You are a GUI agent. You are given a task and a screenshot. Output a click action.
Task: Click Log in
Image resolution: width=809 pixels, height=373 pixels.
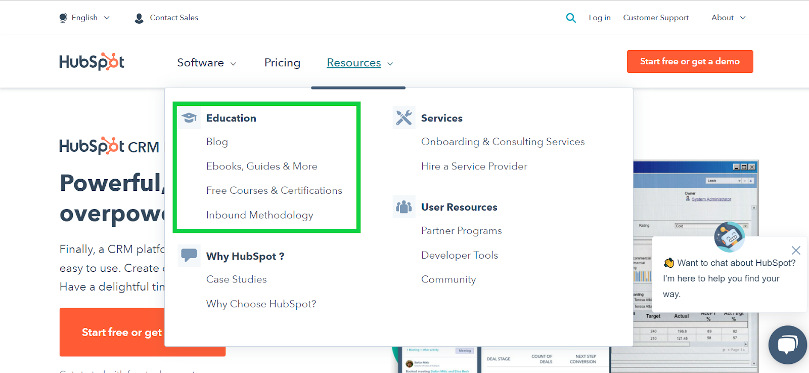pos(600,18)
